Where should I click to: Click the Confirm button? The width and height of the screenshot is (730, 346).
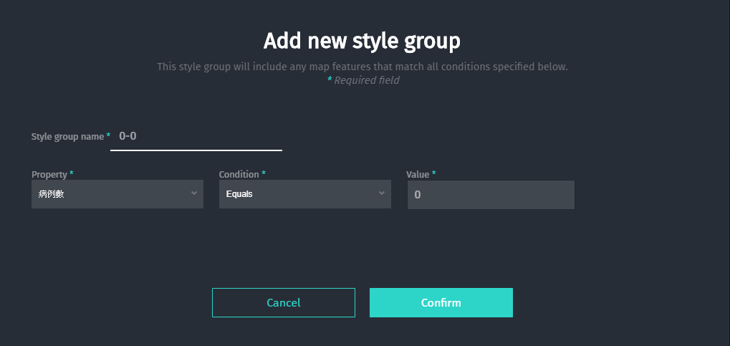[x=441, y=302]
